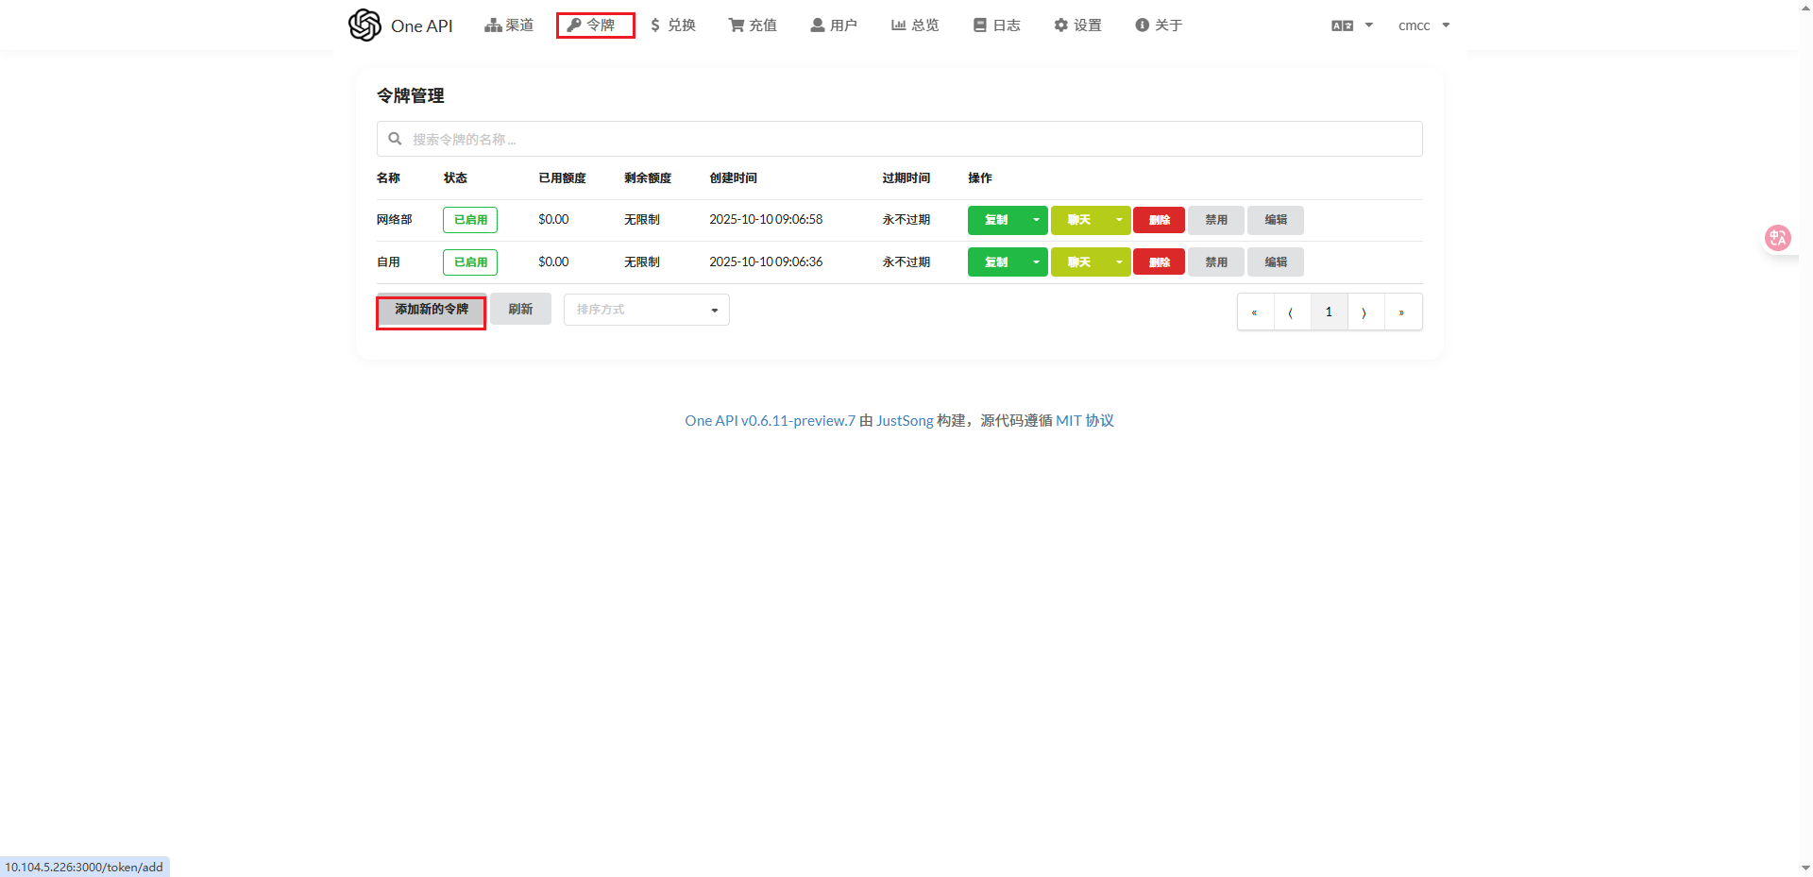The height and width of the screenshot is (877, 1813).
Task: Expand chat options arrow for 自用 token
Action: pos(1119,262)
